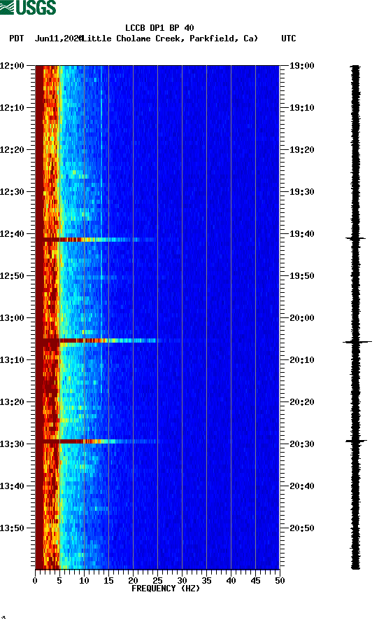386x625 pixels.
Task: Click the largest waveform spike near 20:05 on trace
Action: [357, 342]
